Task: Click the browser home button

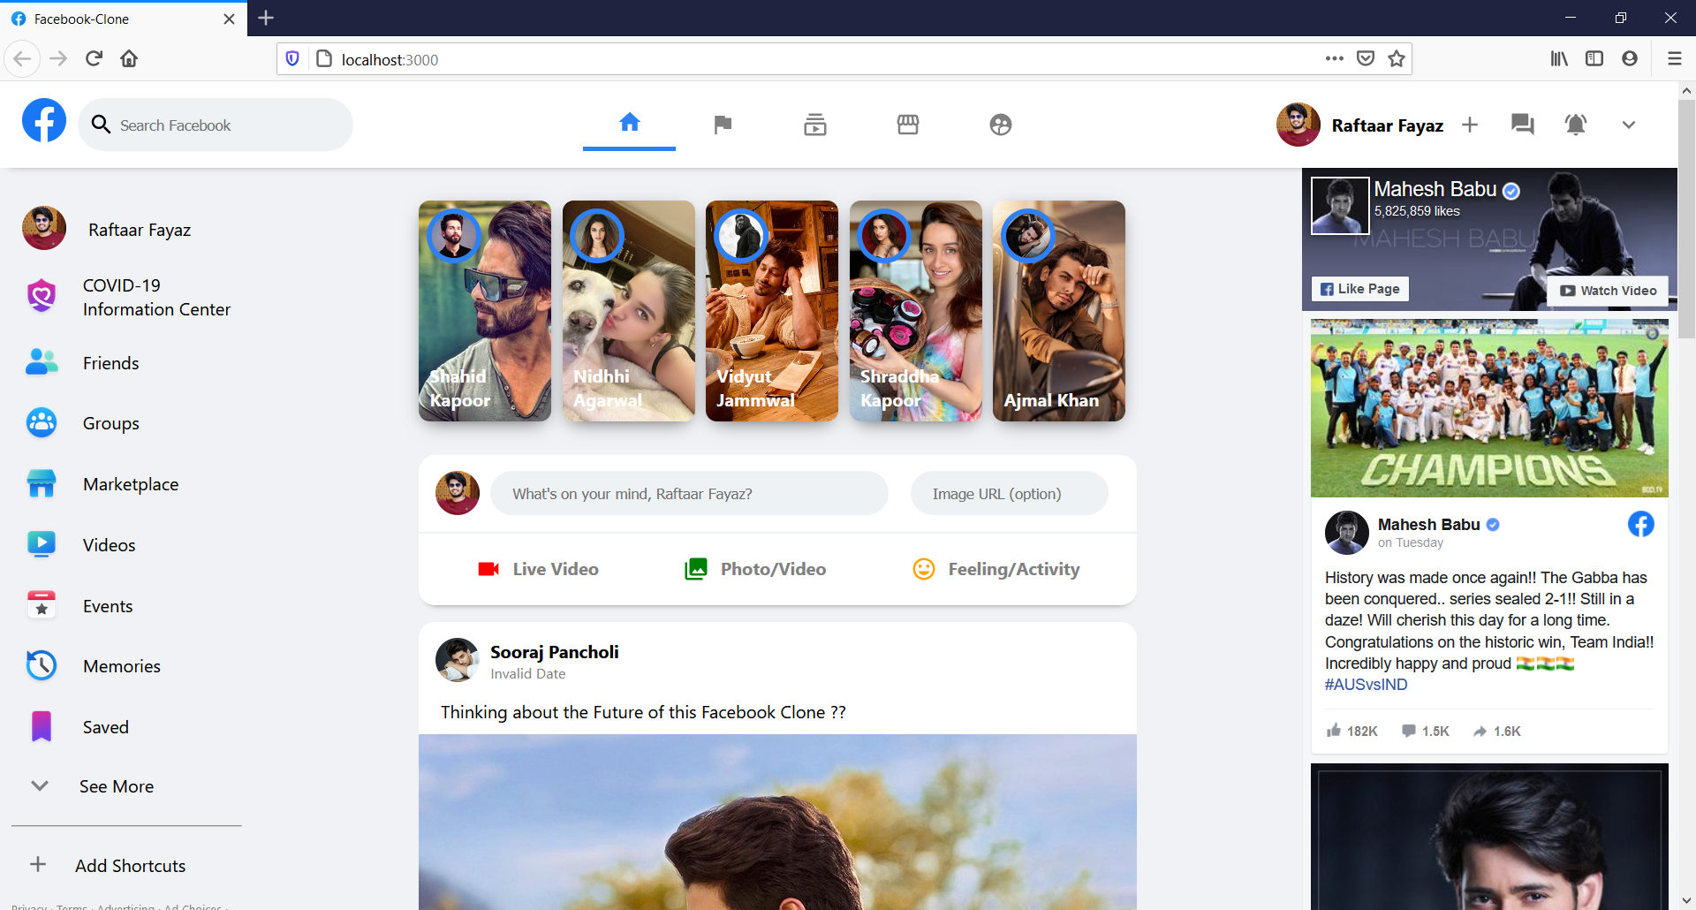Action: 129,58
